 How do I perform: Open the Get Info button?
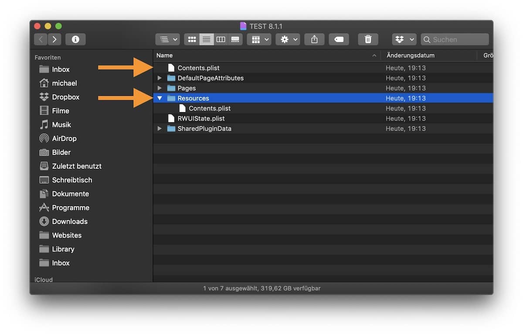pos(75,39)
